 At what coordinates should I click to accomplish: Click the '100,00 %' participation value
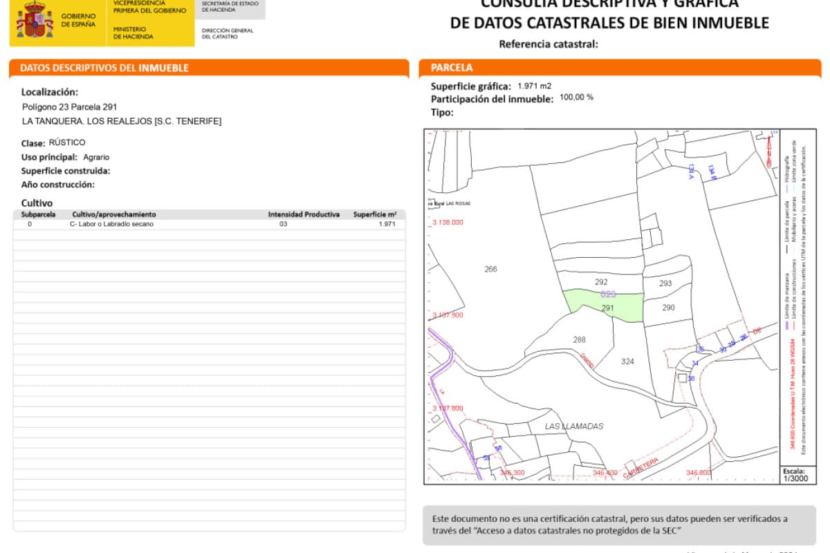[x=576, y=97]
